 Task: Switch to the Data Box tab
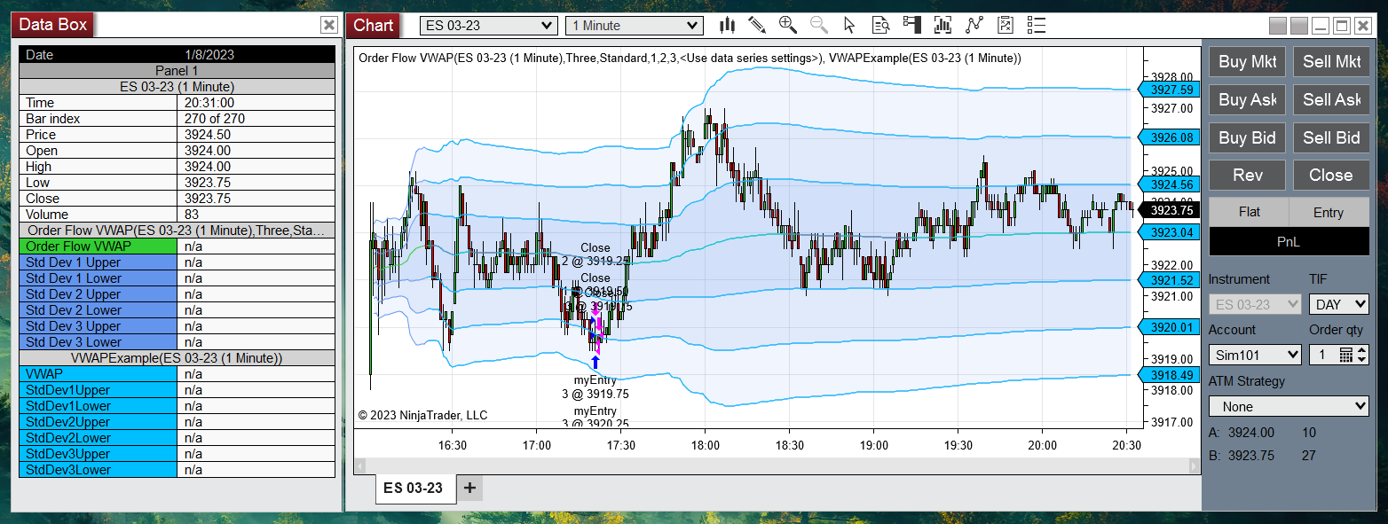52,24
